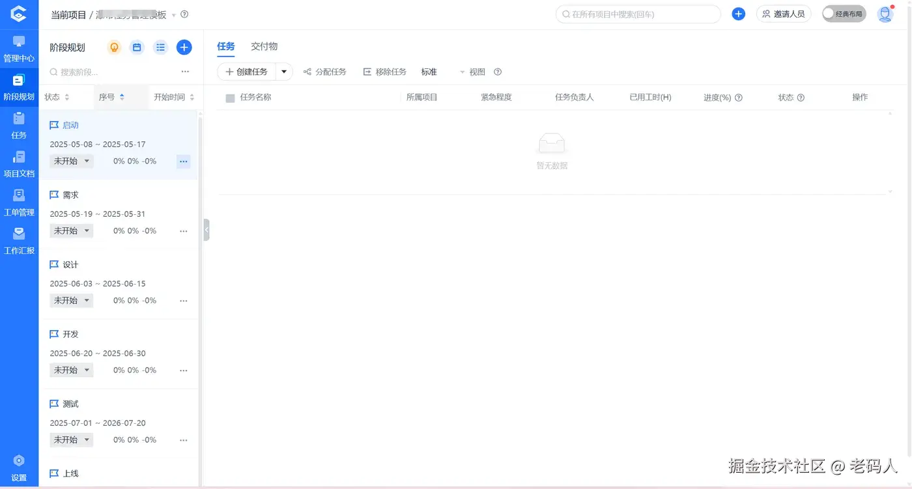Switch to the 交付物 tab

point(264,47)
